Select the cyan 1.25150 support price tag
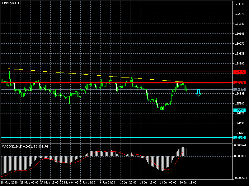The image size is (249, 186). click(239, 110)
